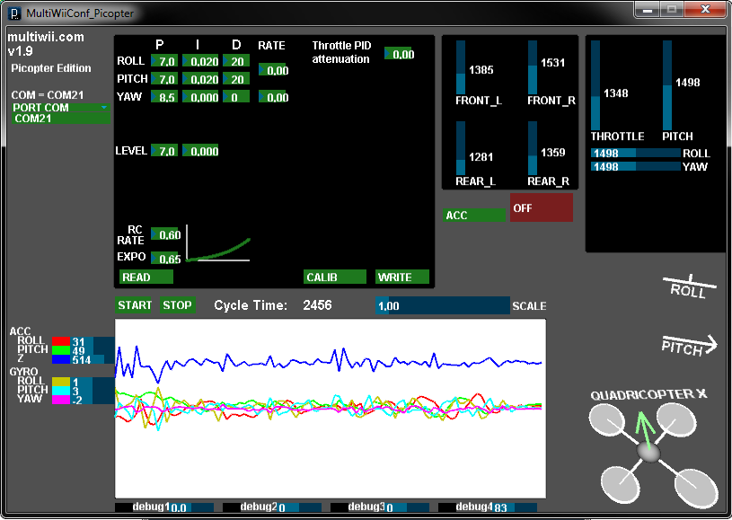The height and width of the screenshot is (520, 732).
Task: Click the PITCH I value 0.020
Action: 201,79
